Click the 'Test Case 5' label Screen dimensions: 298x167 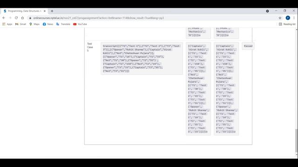(x=90, y=47)
